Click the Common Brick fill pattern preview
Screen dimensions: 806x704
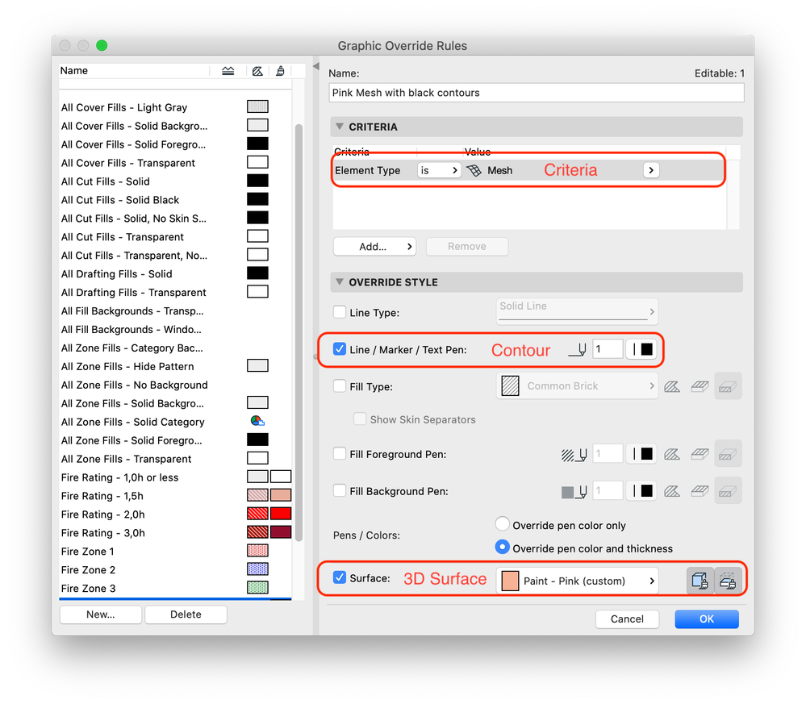[x=510, y=386]
